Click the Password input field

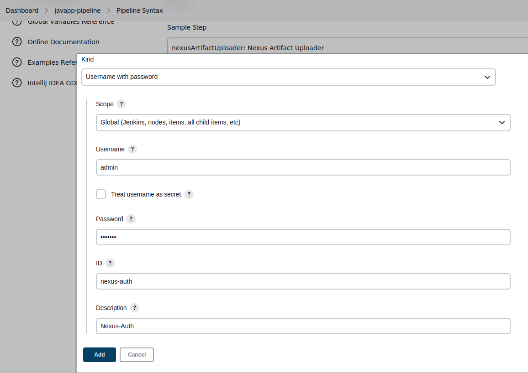(303, 237)
